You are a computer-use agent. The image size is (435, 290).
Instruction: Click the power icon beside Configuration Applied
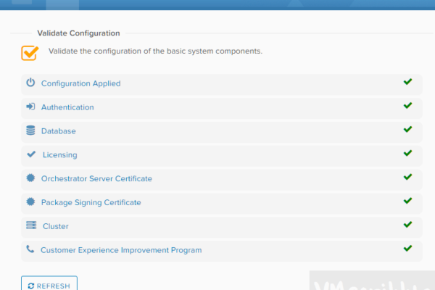tap(30, 83)
